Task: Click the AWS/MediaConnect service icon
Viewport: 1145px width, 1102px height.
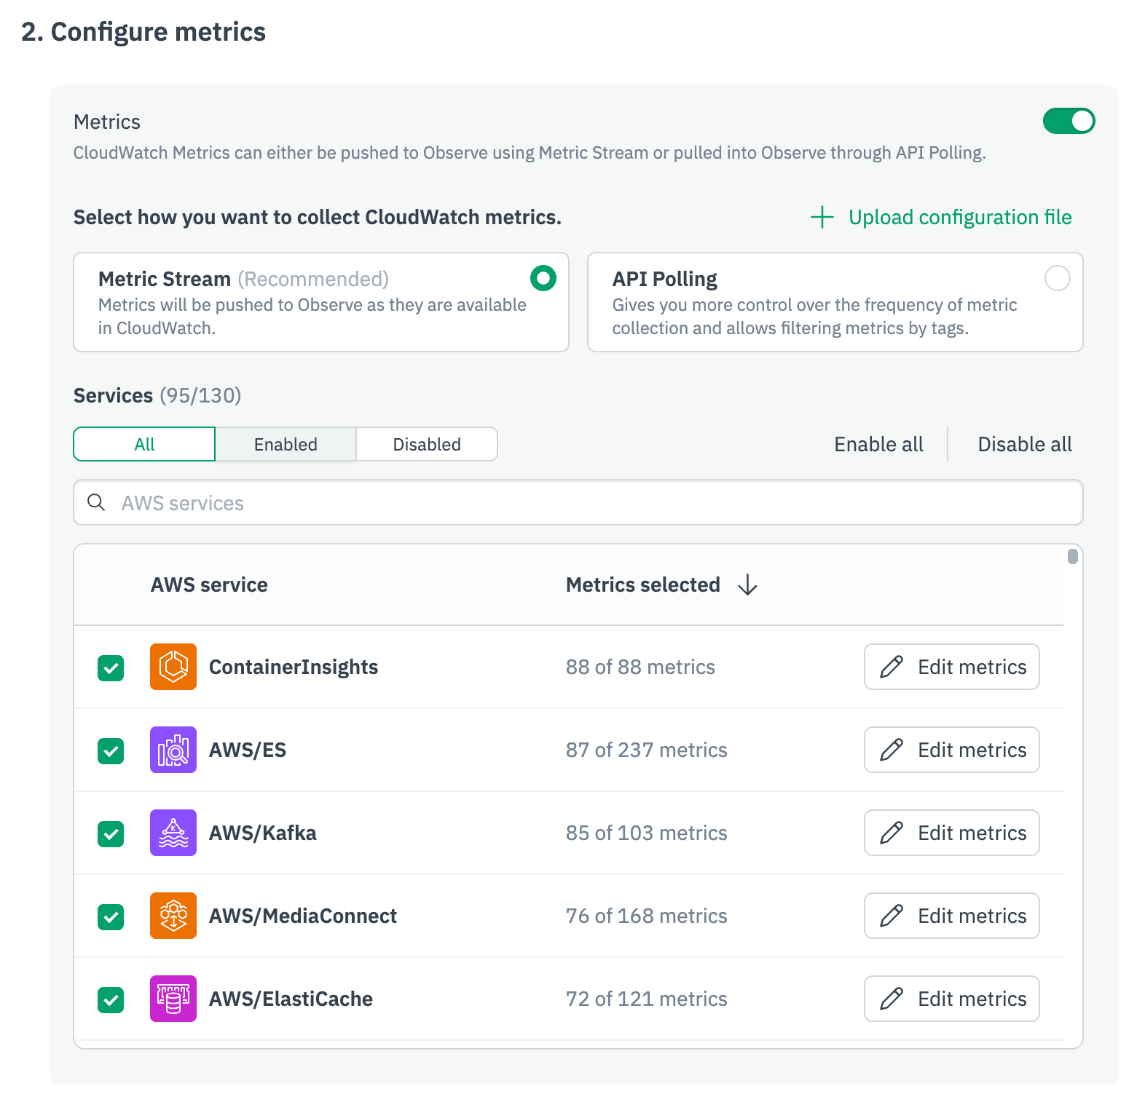Action: (173, 916)
